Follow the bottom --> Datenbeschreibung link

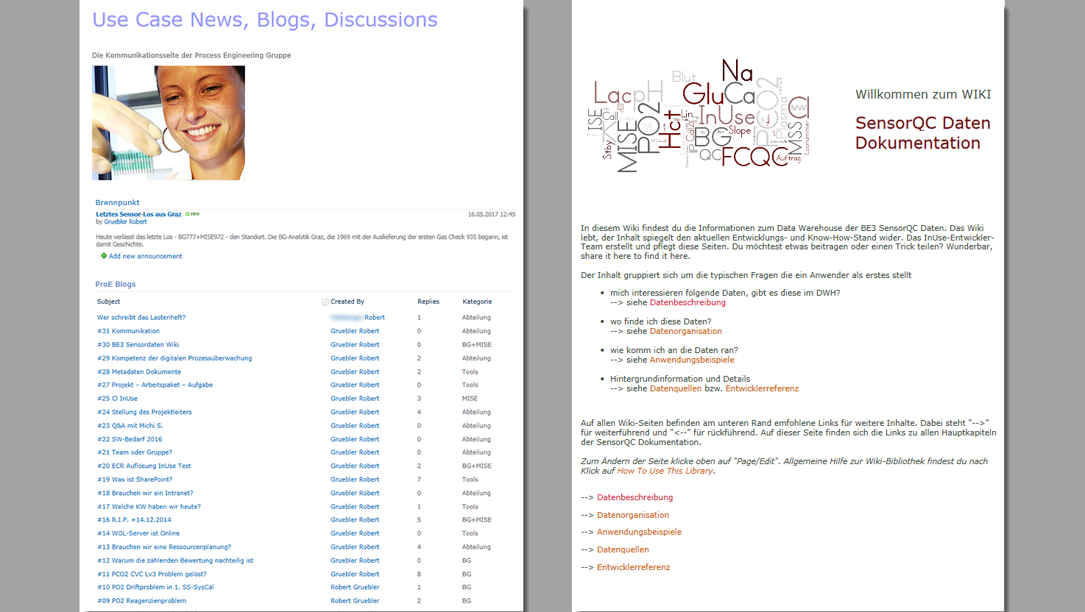point(635,497)
